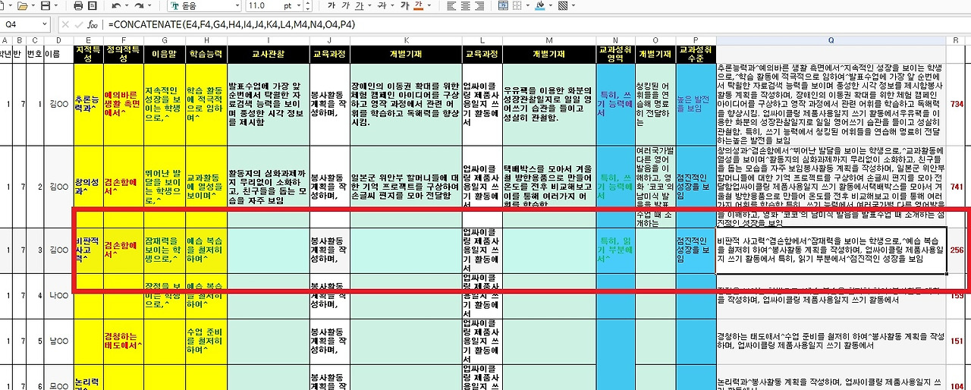
Task: Toggle underline formatting
Action: (x=360, y=6)
